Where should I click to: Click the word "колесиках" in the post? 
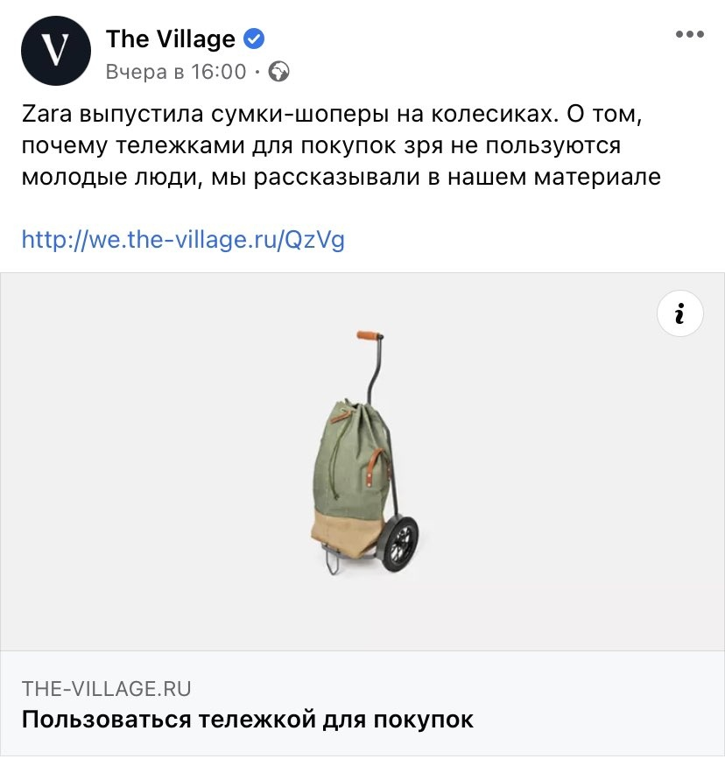pos(495,114)
